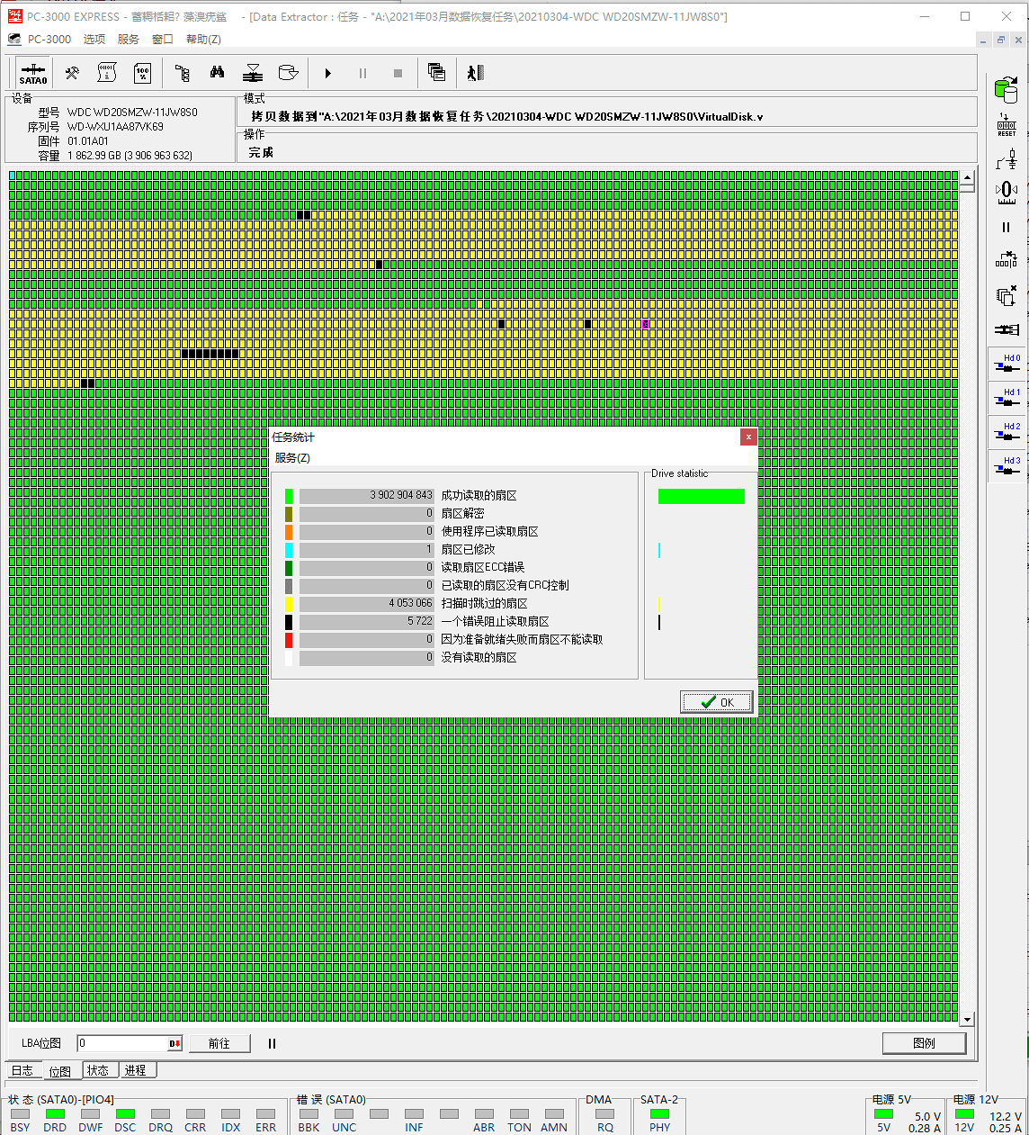Switch to the 位图 tab
Viewport: 1029px width, 1135px height.
[60, 1071]
